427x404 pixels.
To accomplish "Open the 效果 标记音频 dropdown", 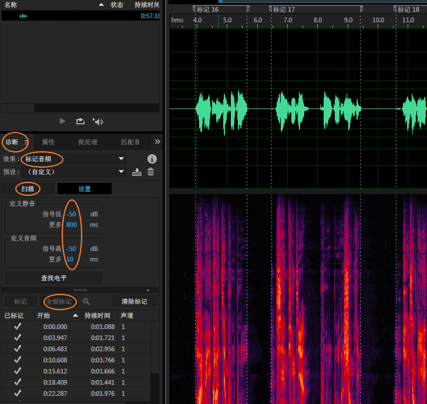I will click(74, 159).
